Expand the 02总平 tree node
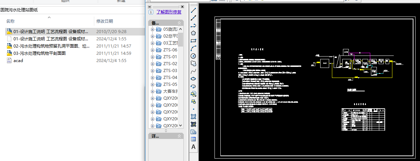 click(x=152, y=36)
